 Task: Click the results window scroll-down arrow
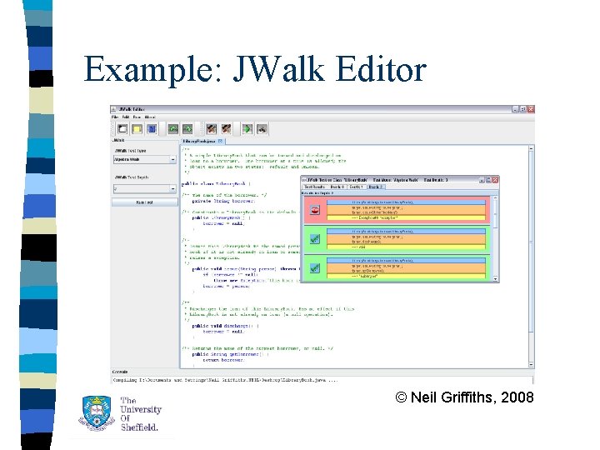[495, 279]
